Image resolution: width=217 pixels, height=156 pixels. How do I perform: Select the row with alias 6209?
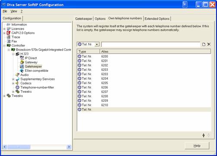pos(144,101)
